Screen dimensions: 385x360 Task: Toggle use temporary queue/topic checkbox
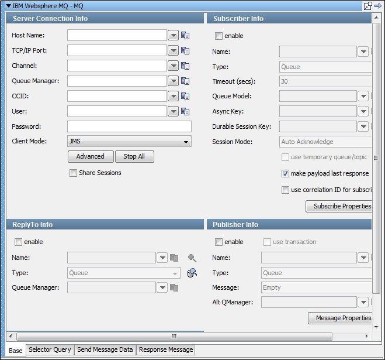[285, 157]
